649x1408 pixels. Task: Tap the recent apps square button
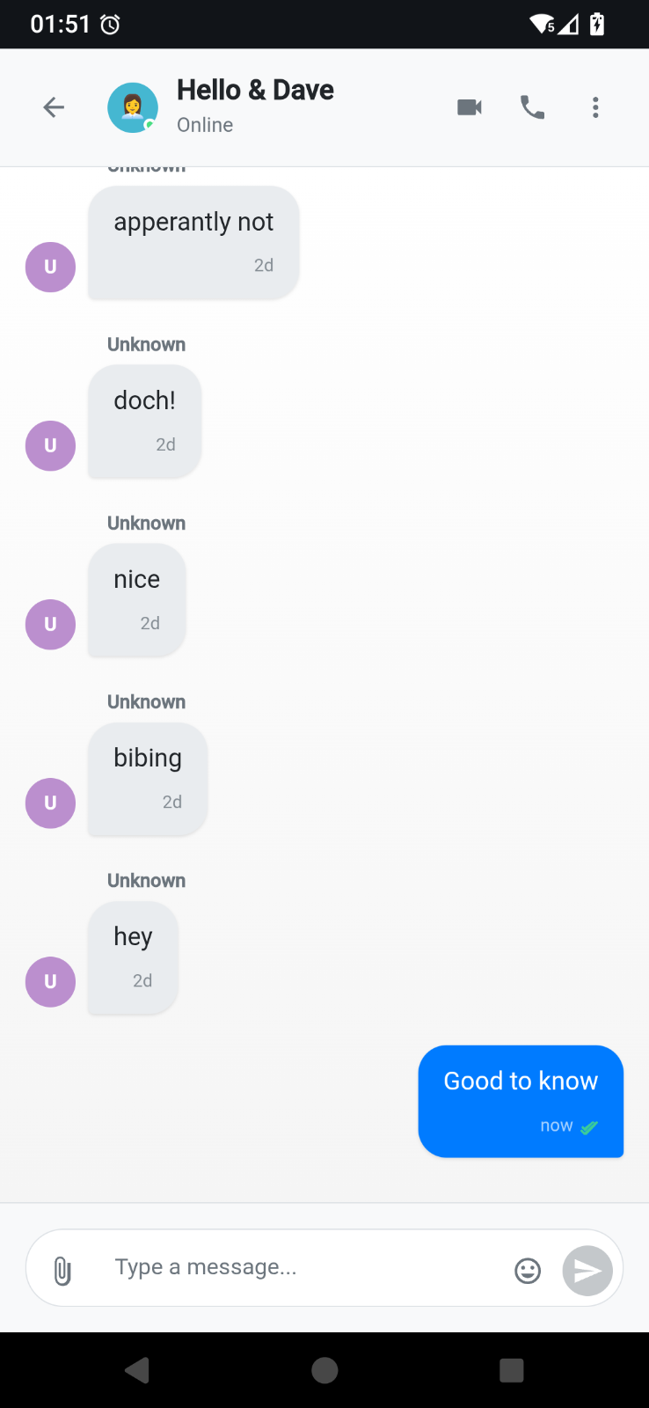tap(511, 1369)
